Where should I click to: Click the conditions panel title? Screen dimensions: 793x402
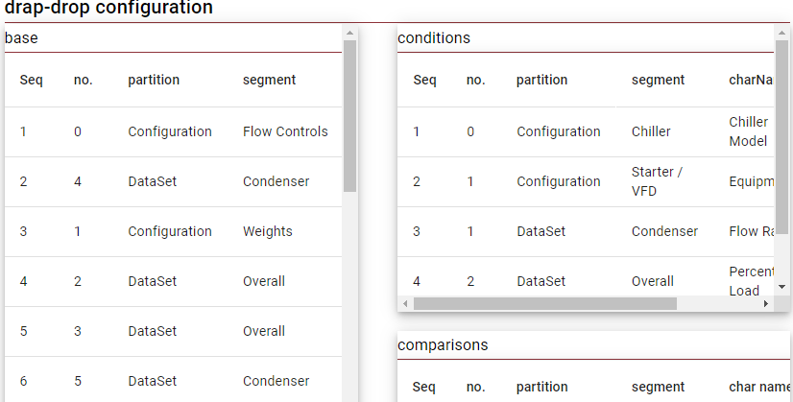coord(434,38)
